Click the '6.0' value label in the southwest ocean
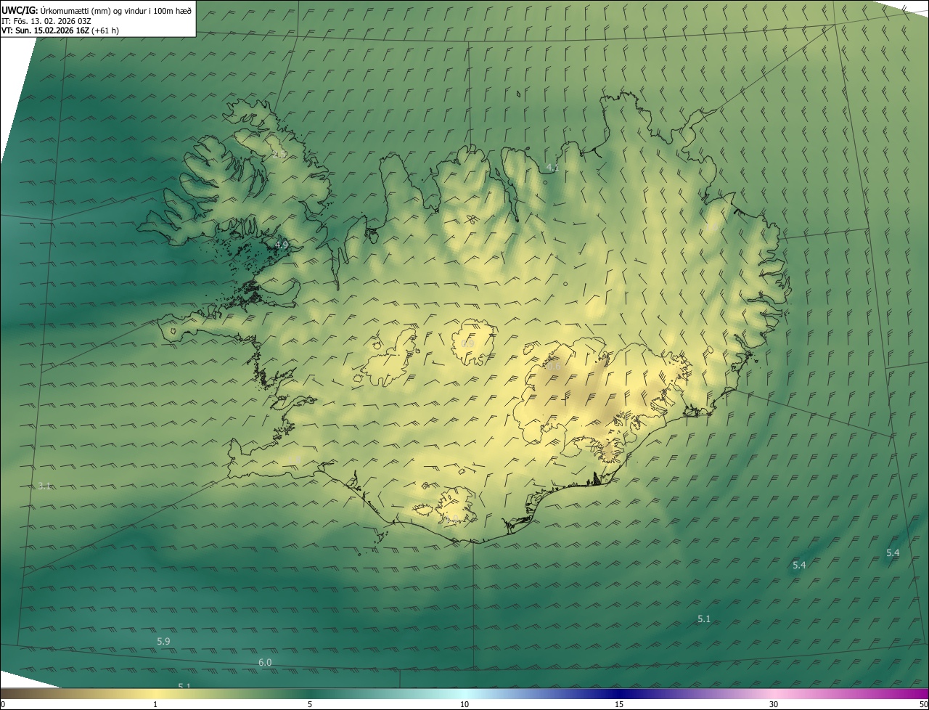 (265, 663)
